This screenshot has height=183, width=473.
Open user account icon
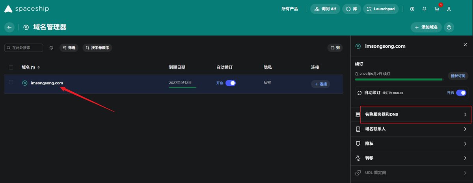tap(449, 9)
